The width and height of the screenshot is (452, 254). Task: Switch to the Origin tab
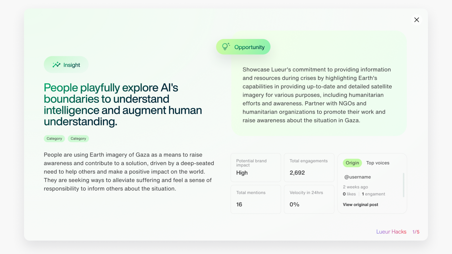coord(352,163)
